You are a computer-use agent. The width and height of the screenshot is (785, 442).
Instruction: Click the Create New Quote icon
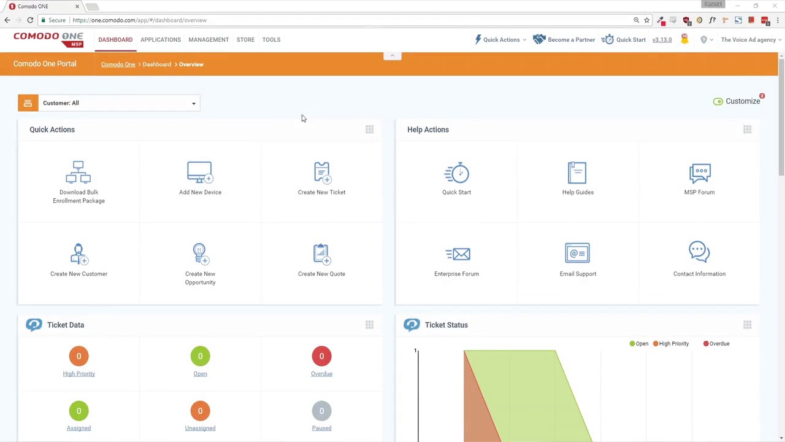321,254
